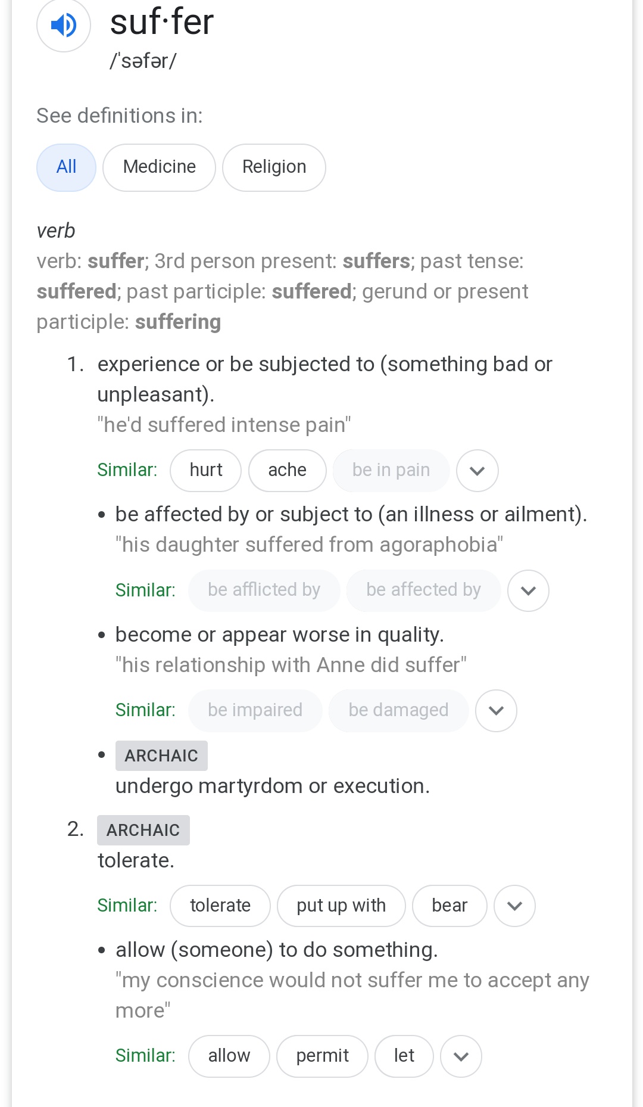The height and width of the screenshot is (1107, 643).
Task: Click the 'be afflicted by' chip
Action: [x=264, y=590]
